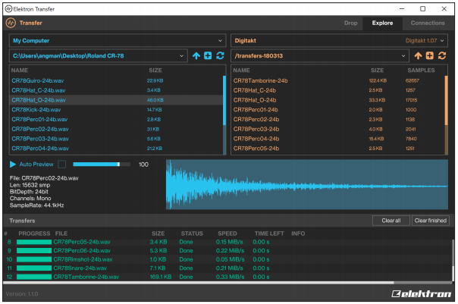
Task: Refresh the My Computer file list
Action: point(220,56)
